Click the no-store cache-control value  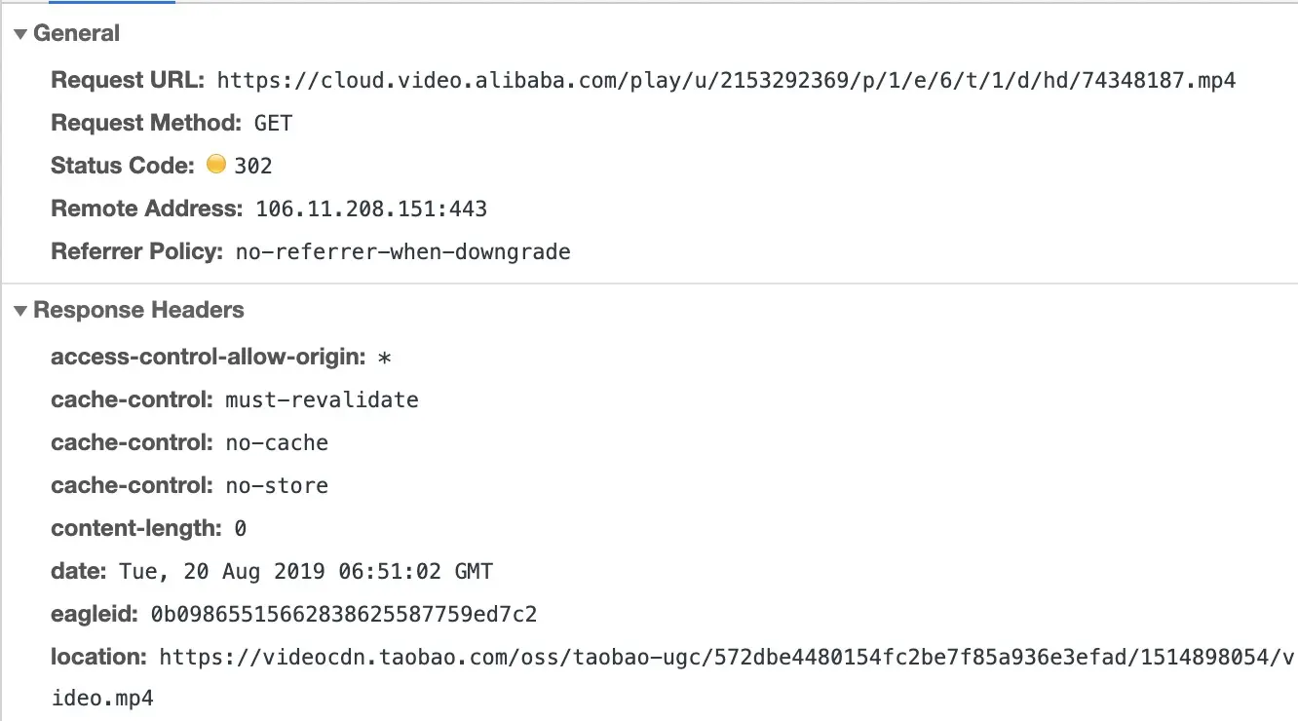[x=277, y=485]
